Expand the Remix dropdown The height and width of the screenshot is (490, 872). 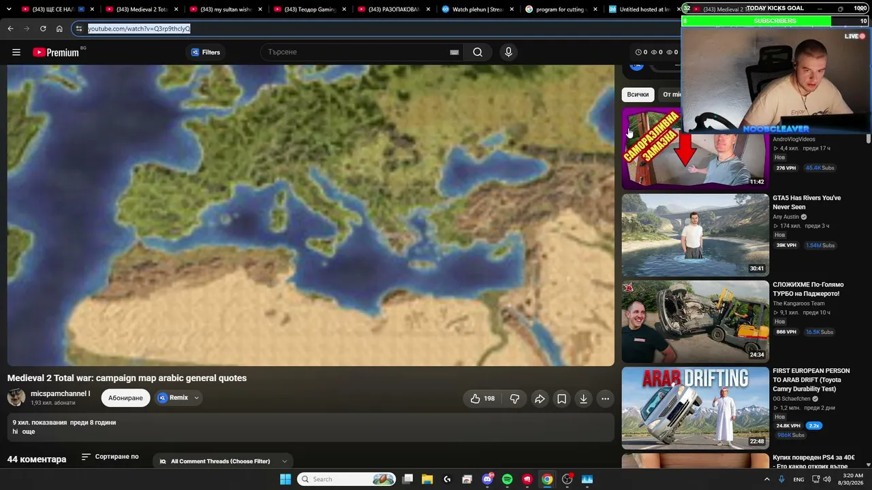click(x=178, y=398)
